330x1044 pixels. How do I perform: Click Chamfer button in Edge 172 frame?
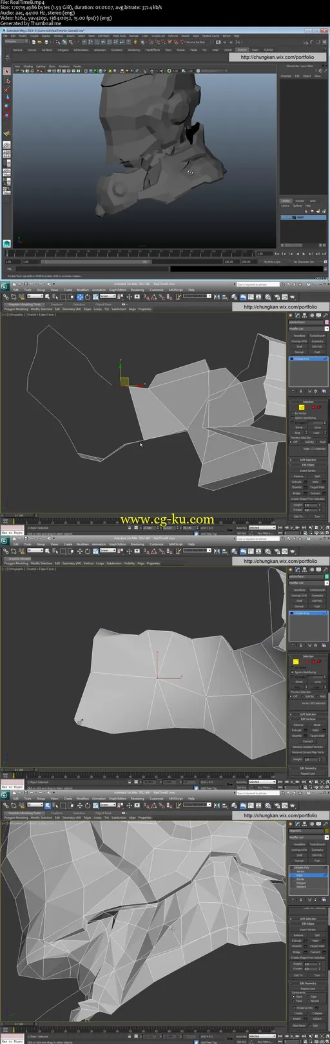tap(296, 488)
